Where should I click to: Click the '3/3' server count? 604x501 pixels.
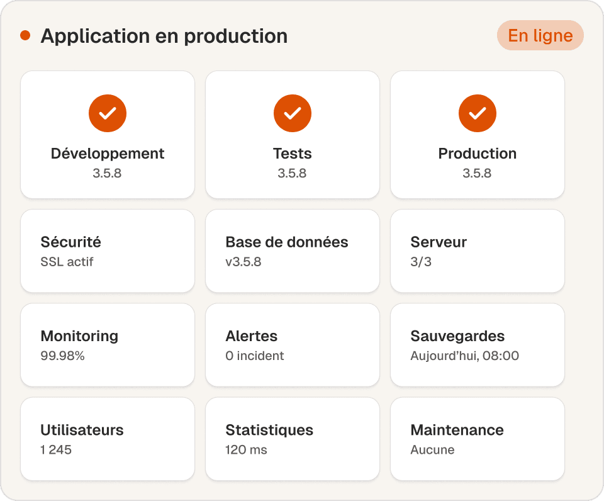point(421,262)
